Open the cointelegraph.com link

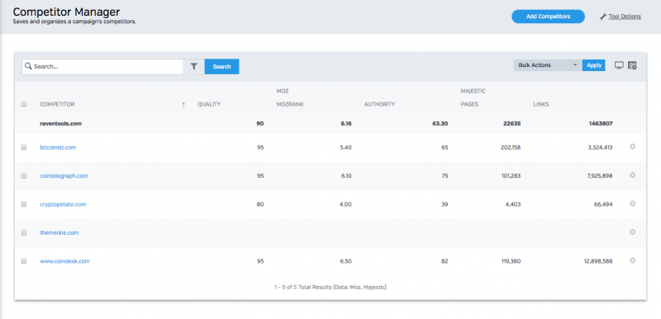64,176
